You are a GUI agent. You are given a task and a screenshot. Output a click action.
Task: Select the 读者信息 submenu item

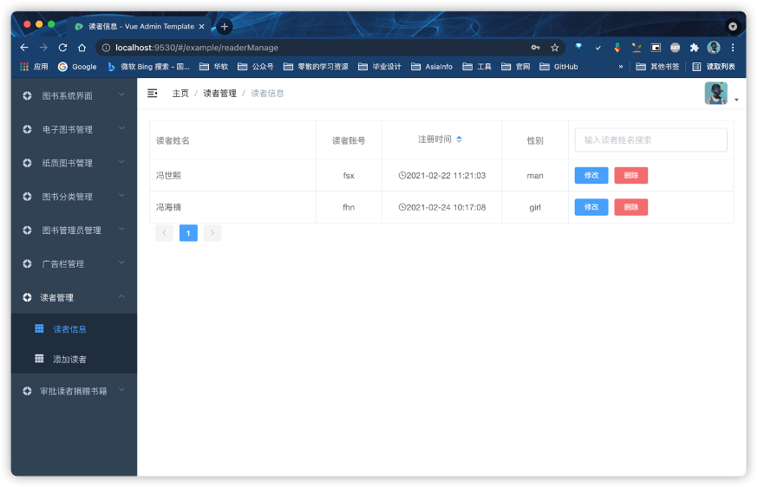pos(74,329)
